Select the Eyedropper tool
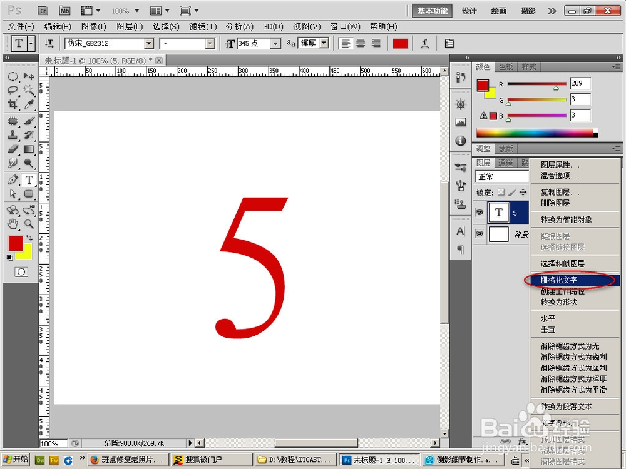 tap(29, 104)
